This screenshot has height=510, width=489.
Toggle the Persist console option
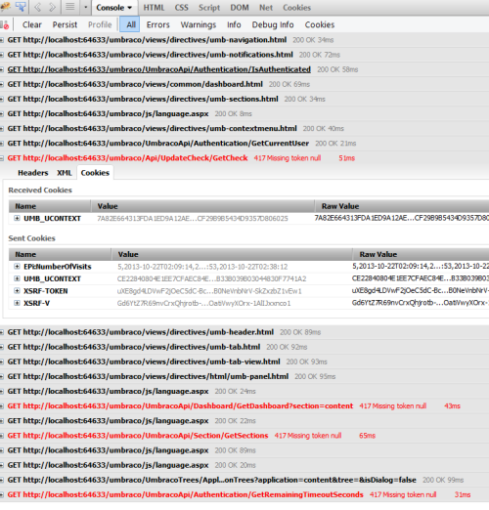tap(65, 24)
